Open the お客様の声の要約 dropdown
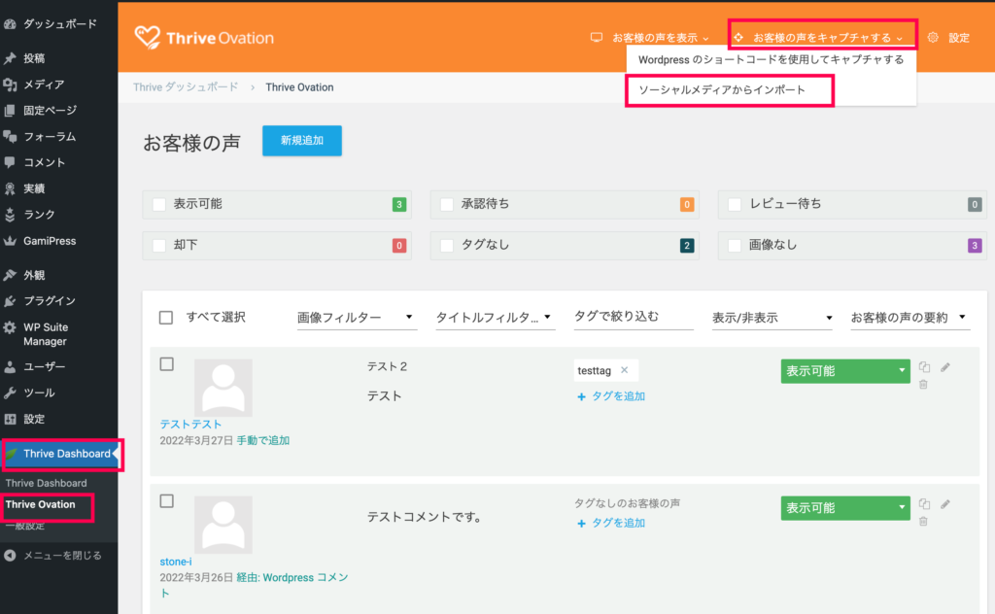 [x=909, y=318]
